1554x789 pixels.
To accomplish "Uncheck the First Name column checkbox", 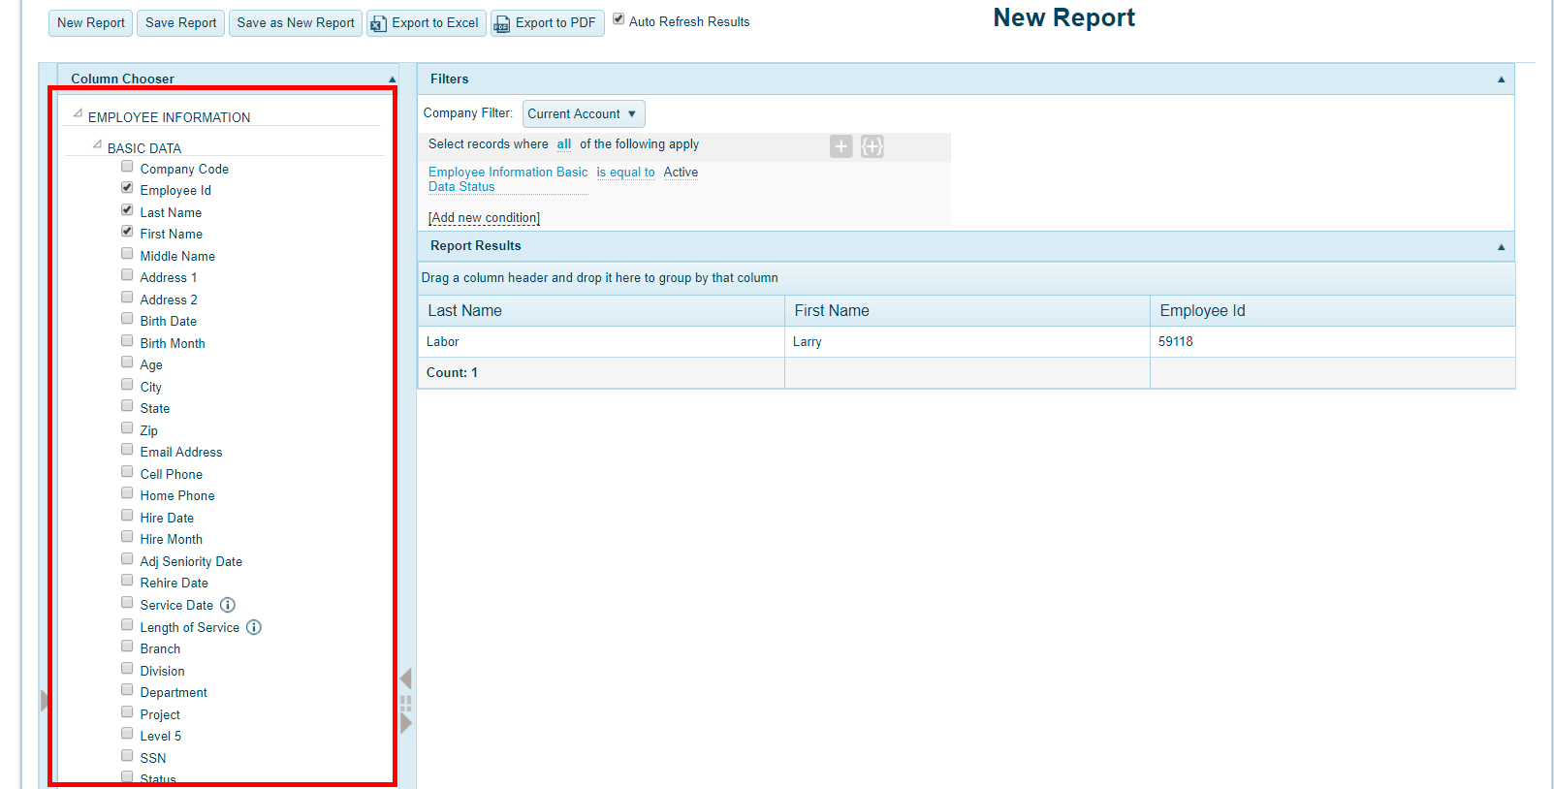I will coord(127,232).
